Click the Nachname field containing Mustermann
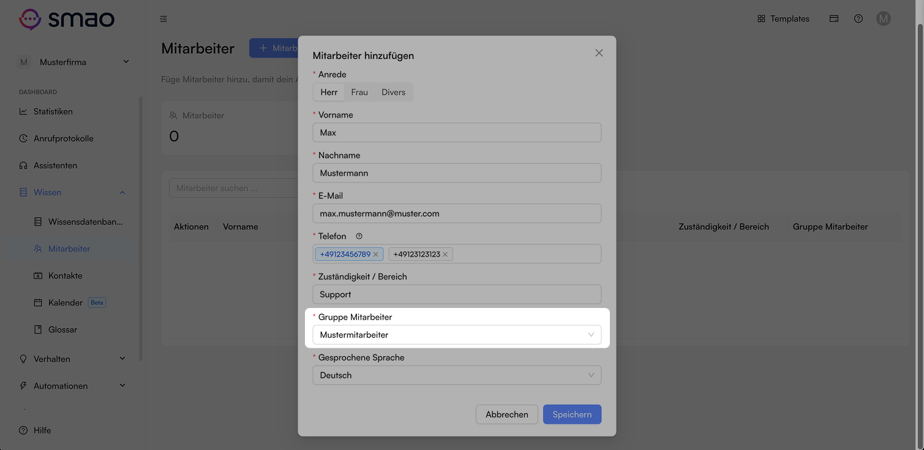This screenshot has width=924, height=450. coord(457,173)
